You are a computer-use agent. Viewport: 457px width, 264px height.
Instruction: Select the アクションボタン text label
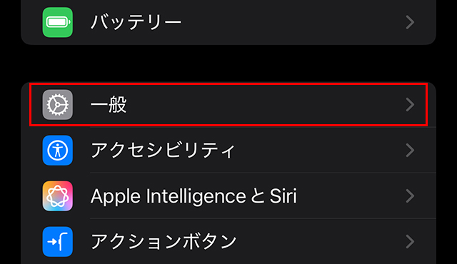tap(164, 242)
